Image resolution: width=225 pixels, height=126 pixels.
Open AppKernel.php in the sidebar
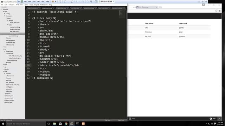click(x=10, y=43)
